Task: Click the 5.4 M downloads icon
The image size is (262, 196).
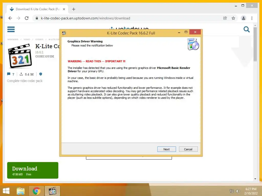Action: point(21,74)
